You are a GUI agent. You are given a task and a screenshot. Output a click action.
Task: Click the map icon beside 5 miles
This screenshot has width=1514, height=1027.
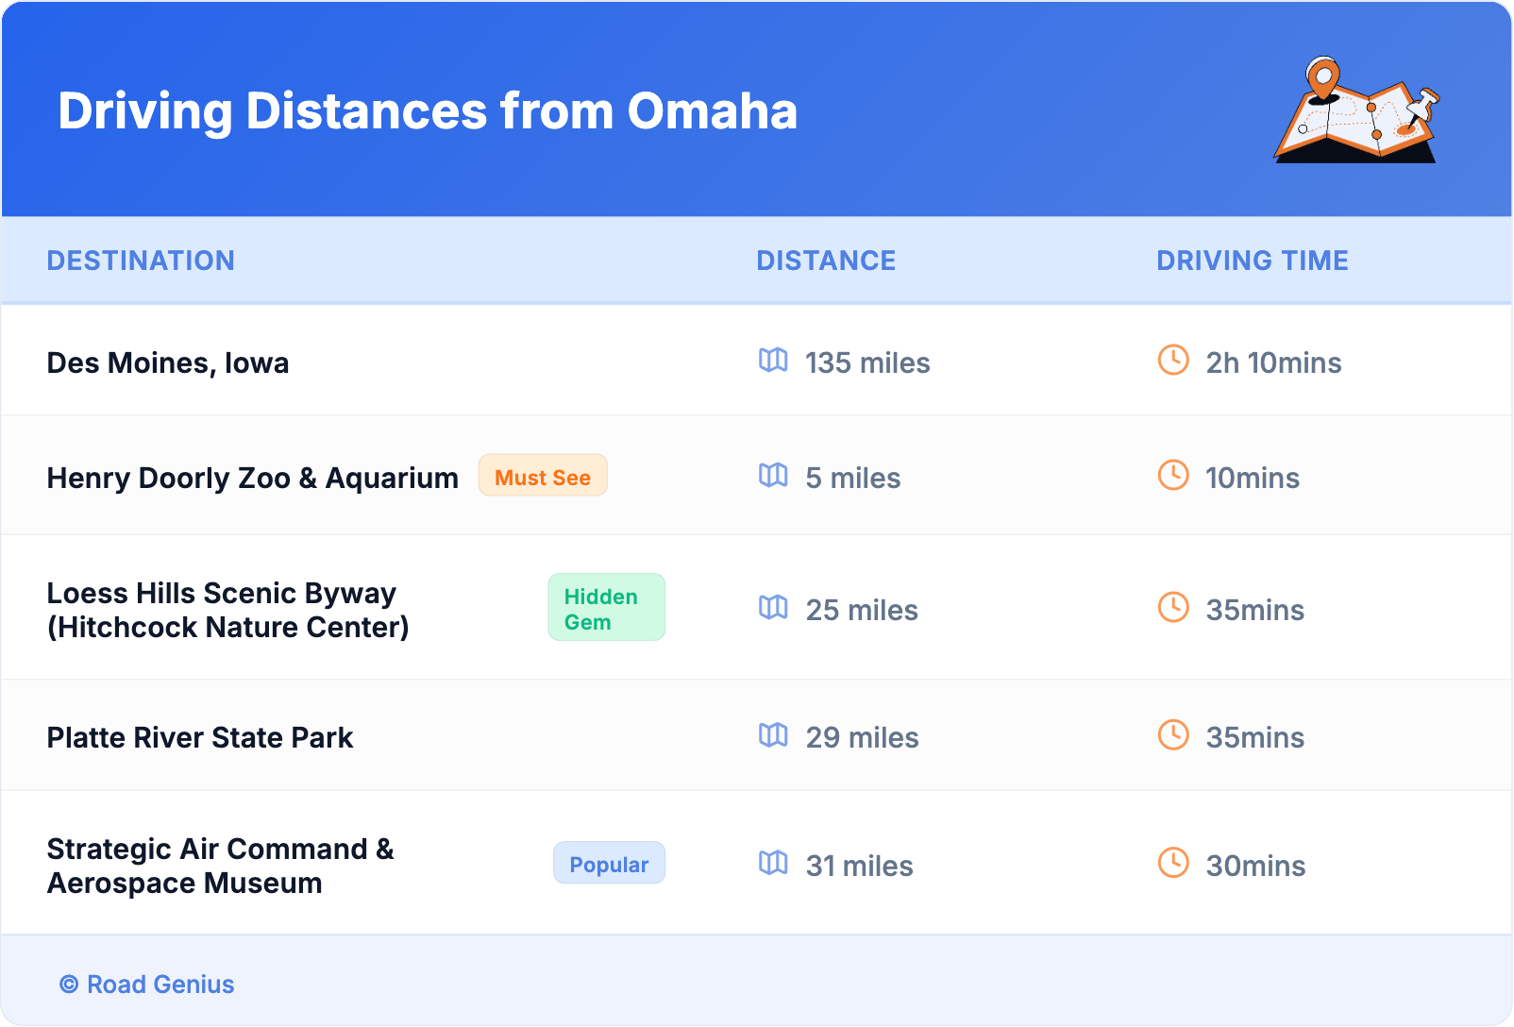pyautogui.click(x=773, y=476)
